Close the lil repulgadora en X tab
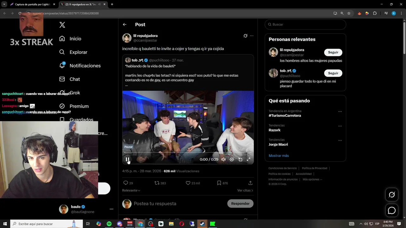 pyautogui.click(x=104, y=4)
